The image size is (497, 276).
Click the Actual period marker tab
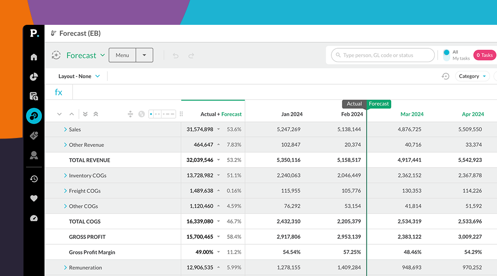(354, 104)
